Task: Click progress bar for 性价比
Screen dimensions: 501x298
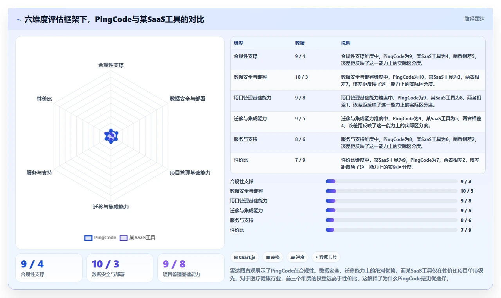Action: coord(391,230)
